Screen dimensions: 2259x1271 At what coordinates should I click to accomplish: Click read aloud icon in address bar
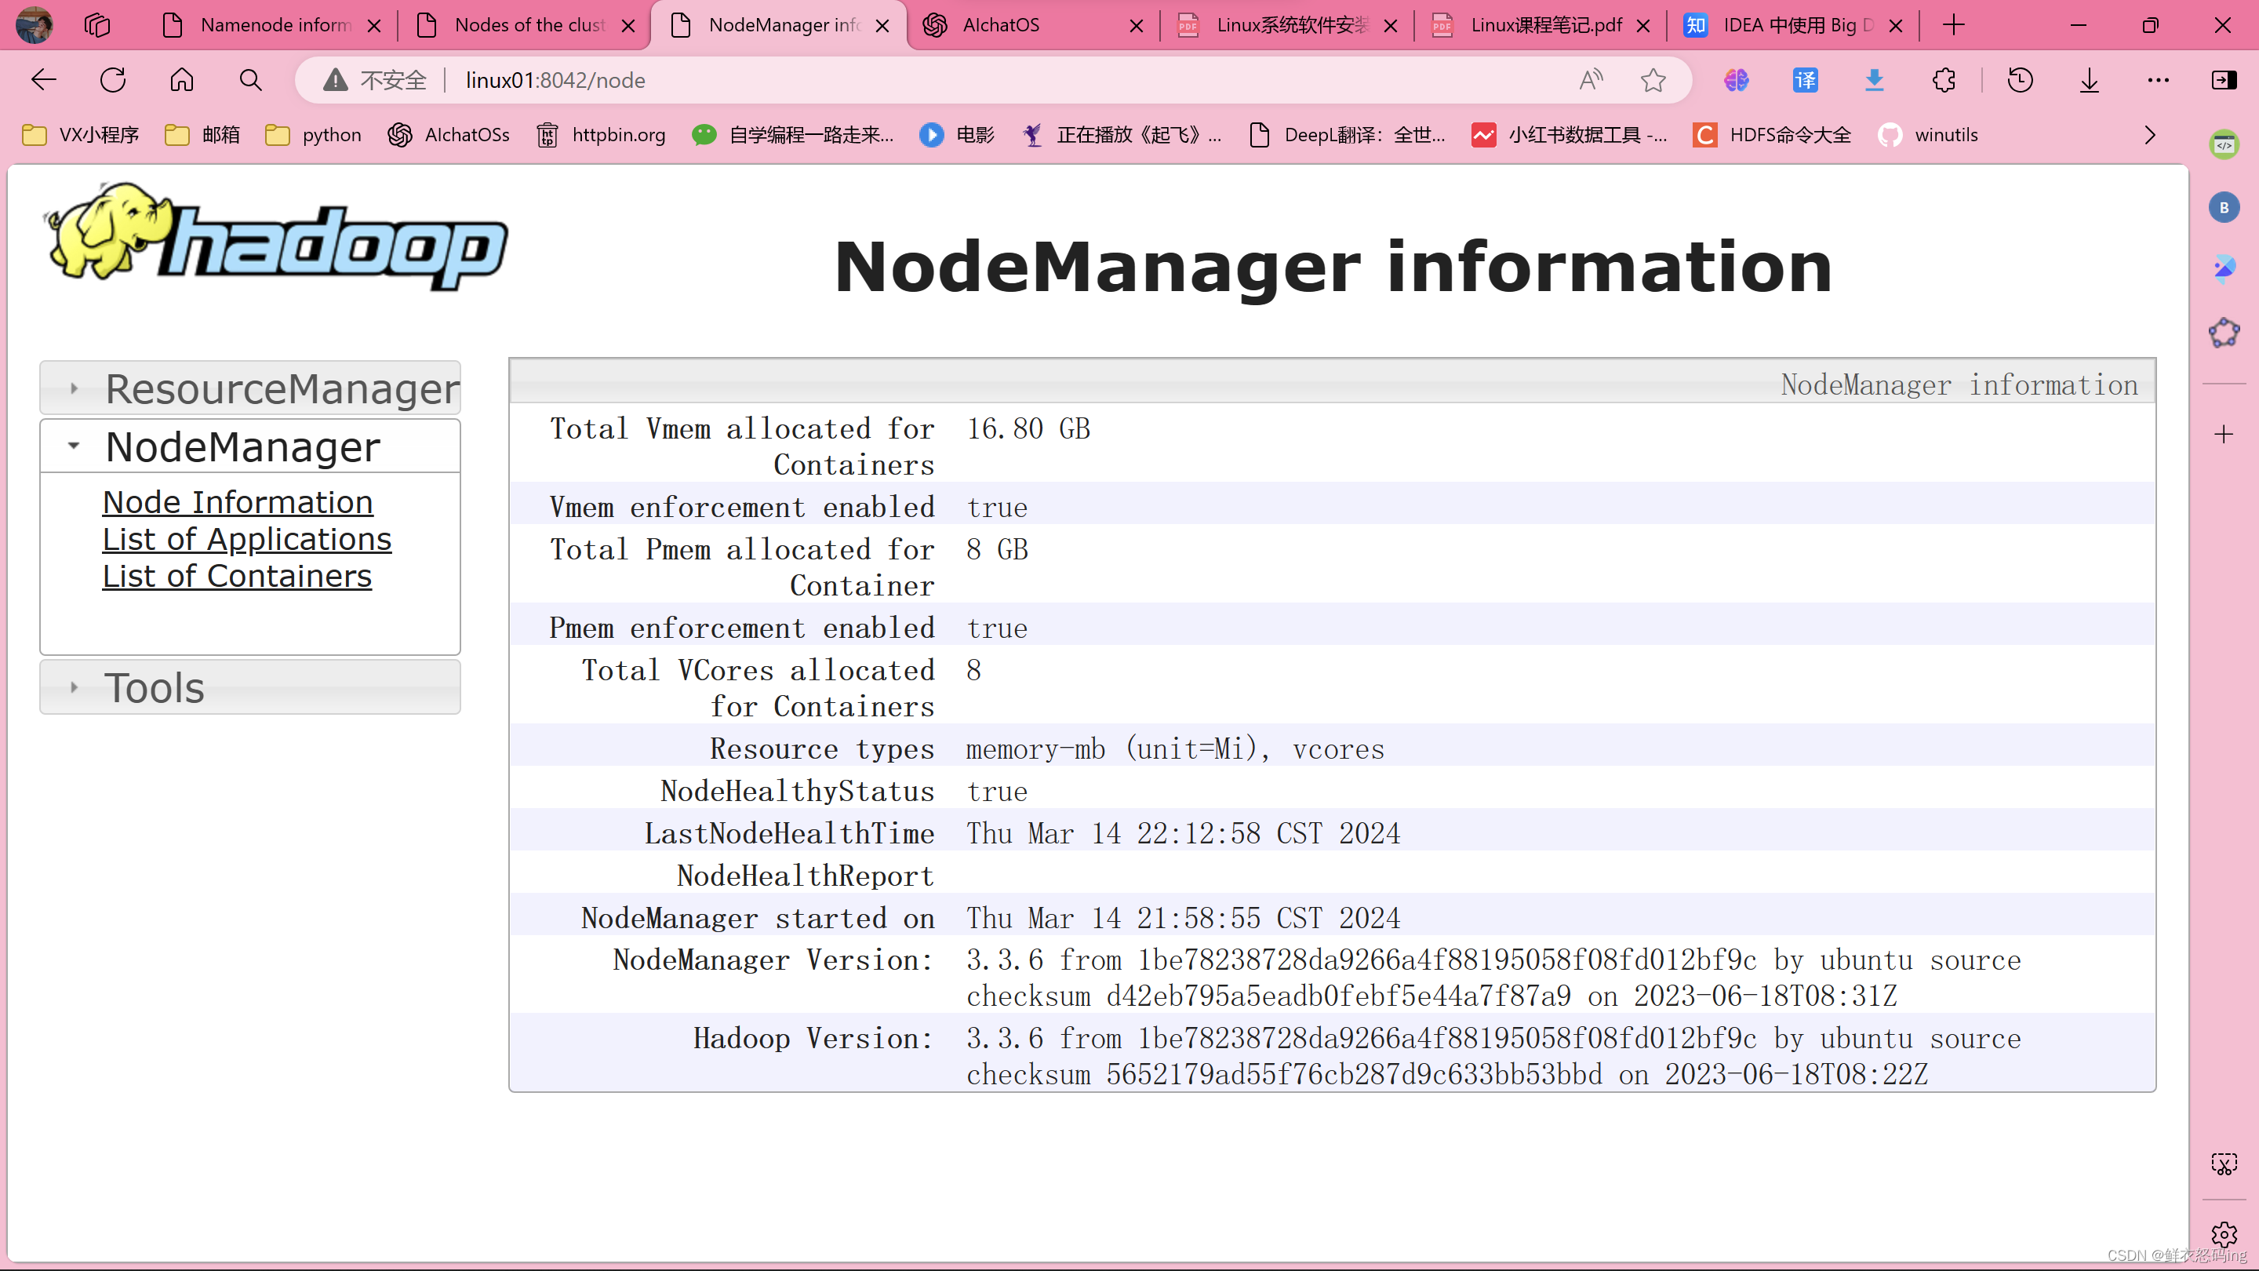pos(1591,80)
